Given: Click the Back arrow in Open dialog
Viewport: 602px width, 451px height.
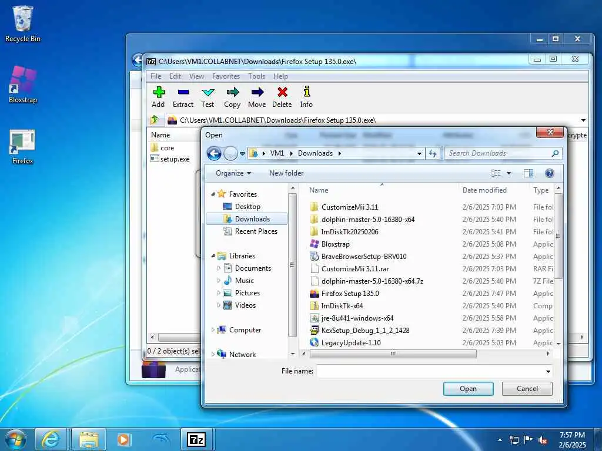Looking at the screenshot, I should 214,153.
